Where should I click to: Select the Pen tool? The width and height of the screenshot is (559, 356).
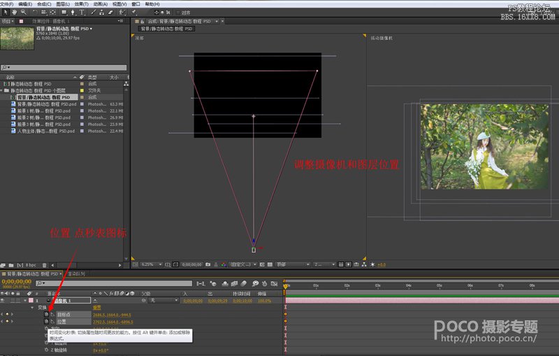click(73, 12)
